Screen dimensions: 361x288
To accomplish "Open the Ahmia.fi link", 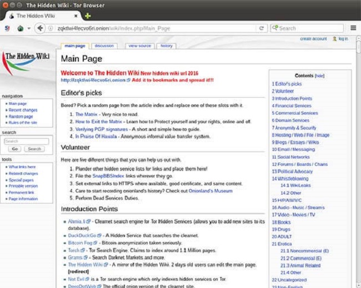I will pyautogui.click(x=77, y=221).
